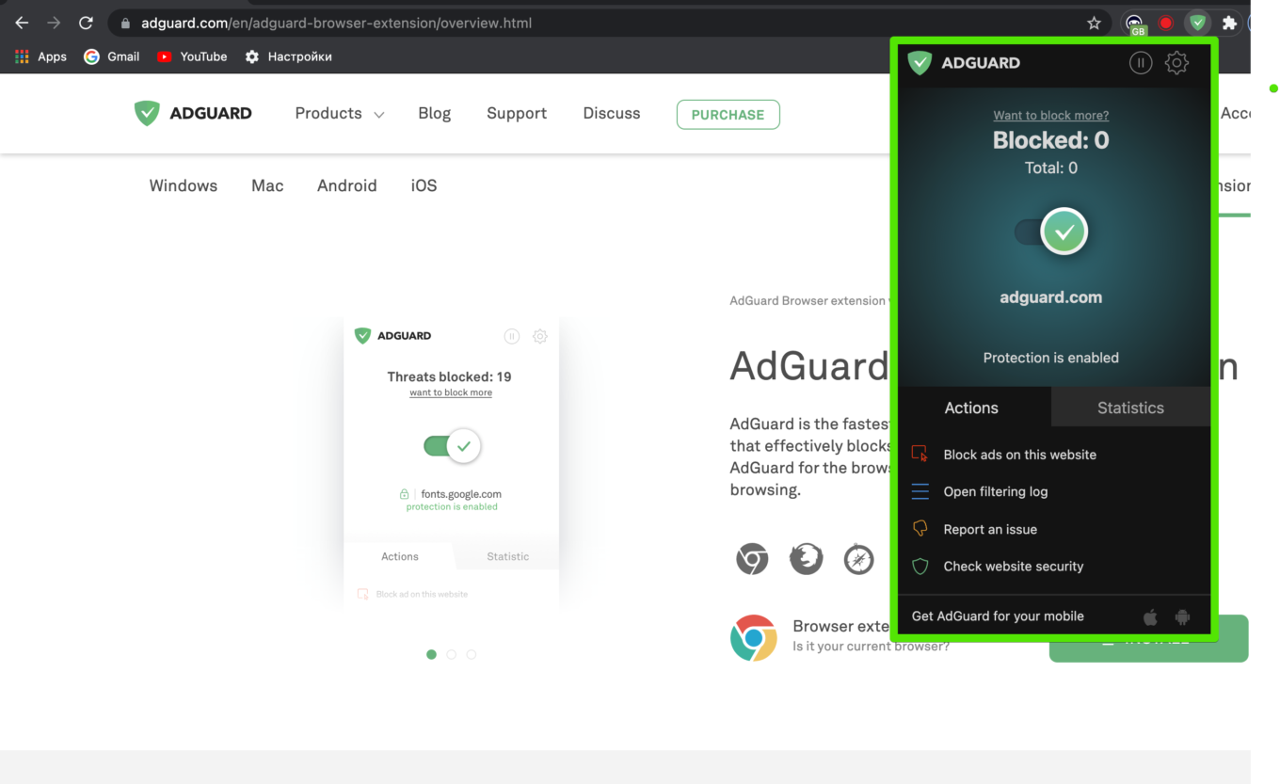Switch to the Statistics tab in popup
The width and height of the screenshot is (1280, 784).
(1129, 408)
